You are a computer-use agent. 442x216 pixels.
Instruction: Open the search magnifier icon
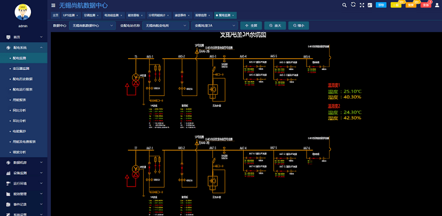[344, 5]
